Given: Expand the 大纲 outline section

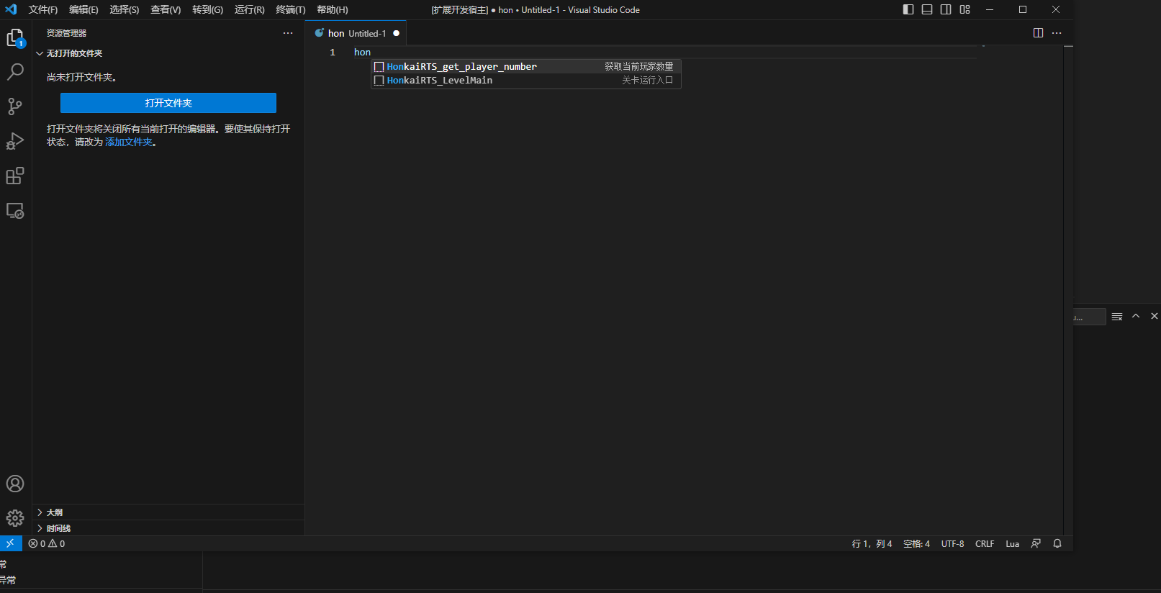Looking at the screenshot, I should click(55, 512).
